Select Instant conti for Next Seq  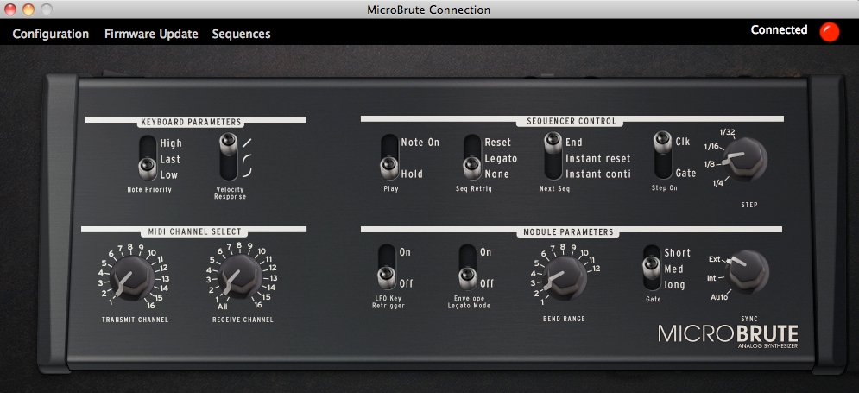598,174
